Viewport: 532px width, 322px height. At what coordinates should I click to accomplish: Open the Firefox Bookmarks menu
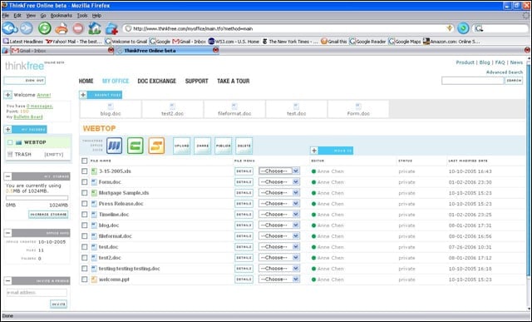tap(61, 16)
